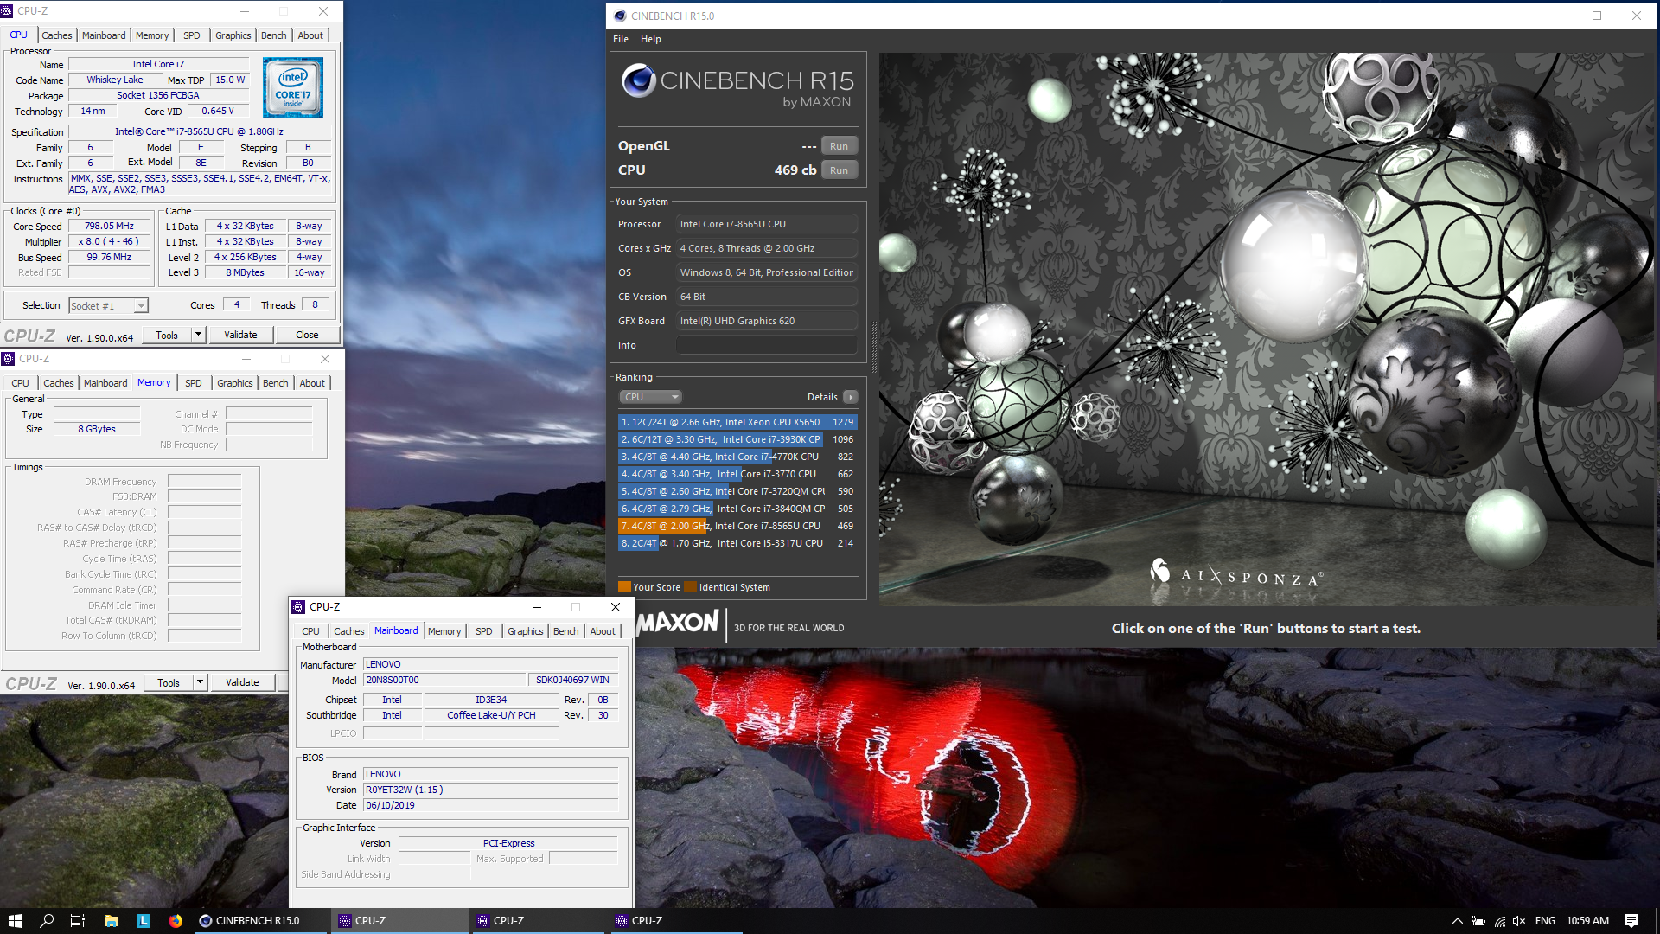1660x934 pixels.
Task: Select ranking row Intel Xeon CPU X5650
Action: click(737, 422)
